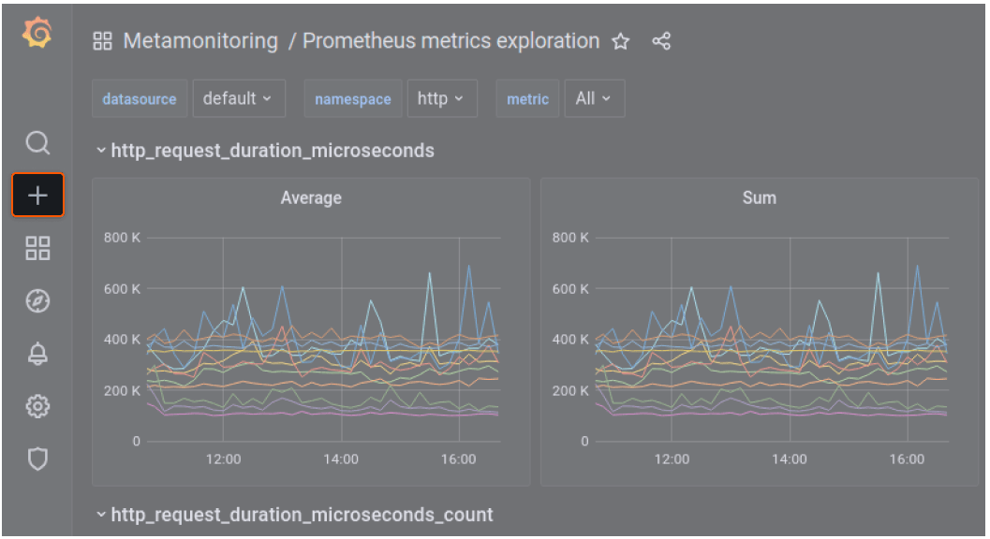The width and height of the screenshot is (990, 539).
Task: Open the Average panel title menu
Action: pyautogui.click(x=311, y=198)
